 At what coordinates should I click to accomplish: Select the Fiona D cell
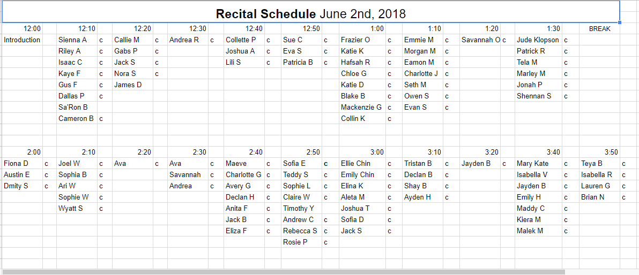click(x=23, y=164)
